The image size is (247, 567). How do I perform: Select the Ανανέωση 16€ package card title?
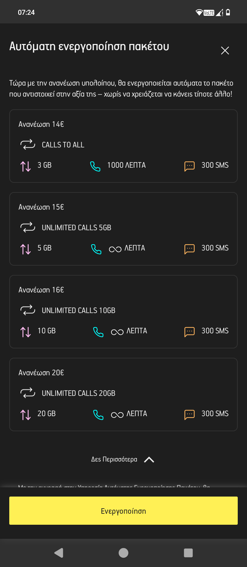(x=41, y=290)
